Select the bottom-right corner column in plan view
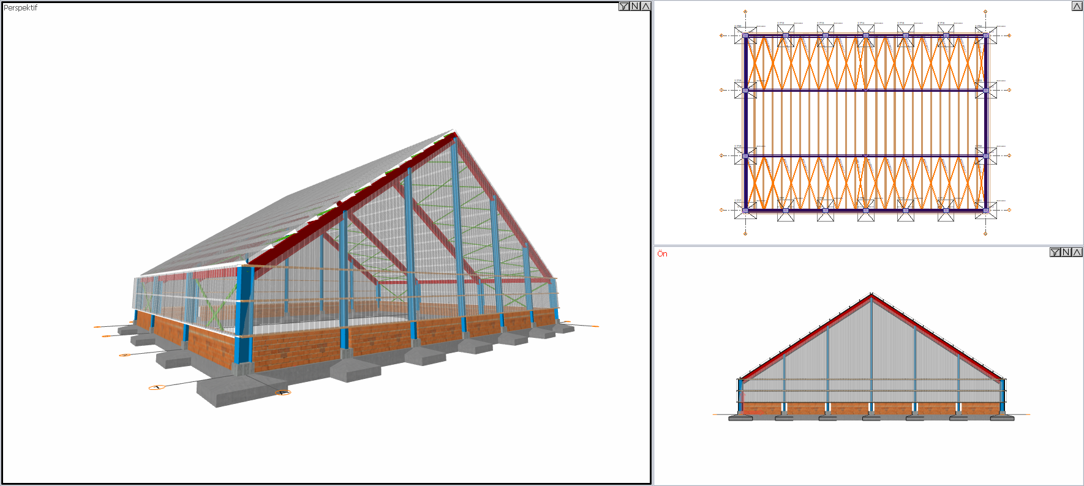 (986, 210)
